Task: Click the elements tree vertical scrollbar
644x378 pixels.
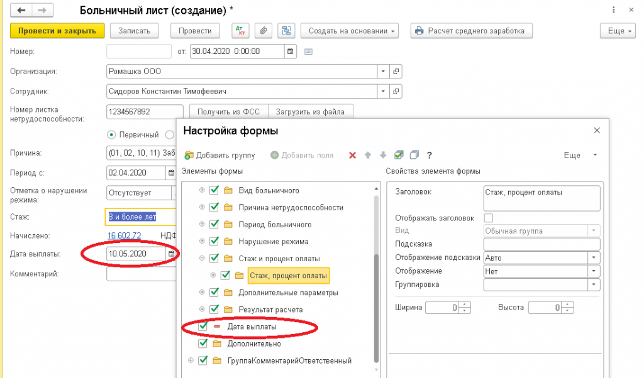Action: 376,308
